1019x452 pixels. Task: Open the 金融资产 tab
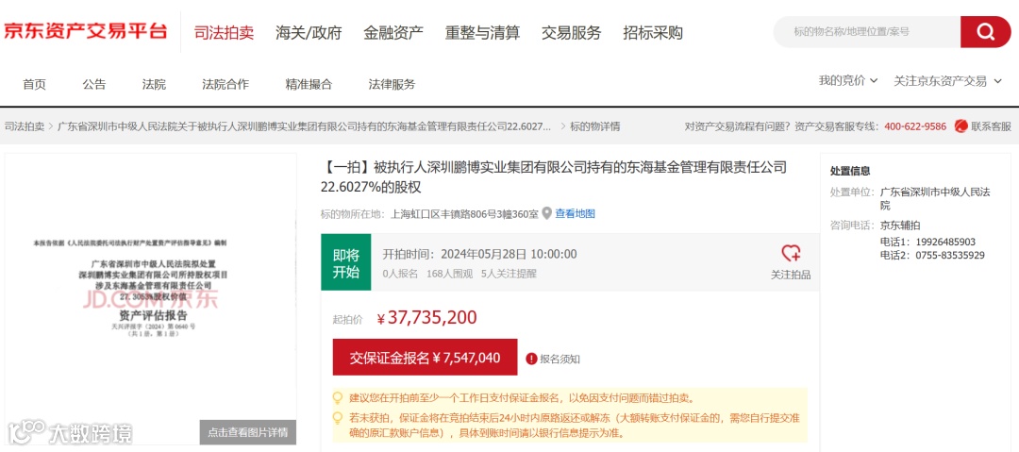393,32
